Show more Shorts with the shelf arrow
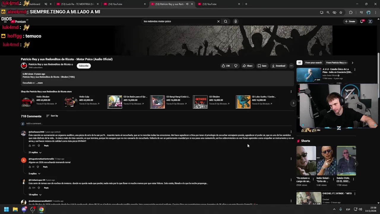The width and height of the screenshot is (380, 214). click(x=355, y=164)
